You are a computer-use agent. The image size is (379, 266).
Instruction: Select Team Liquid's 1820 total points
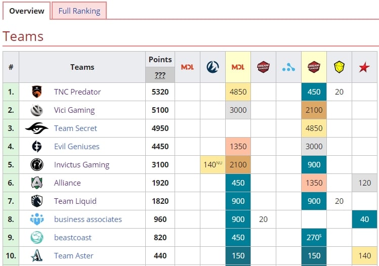click(x=160, y=201)
